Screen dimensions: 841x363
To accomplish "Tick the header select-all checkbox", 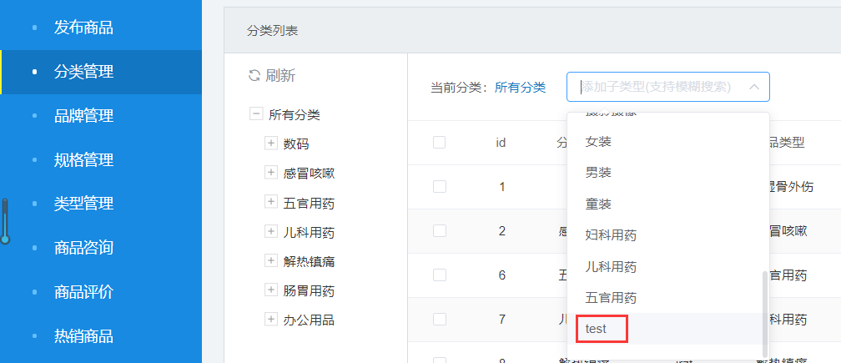I will (440, 143).
